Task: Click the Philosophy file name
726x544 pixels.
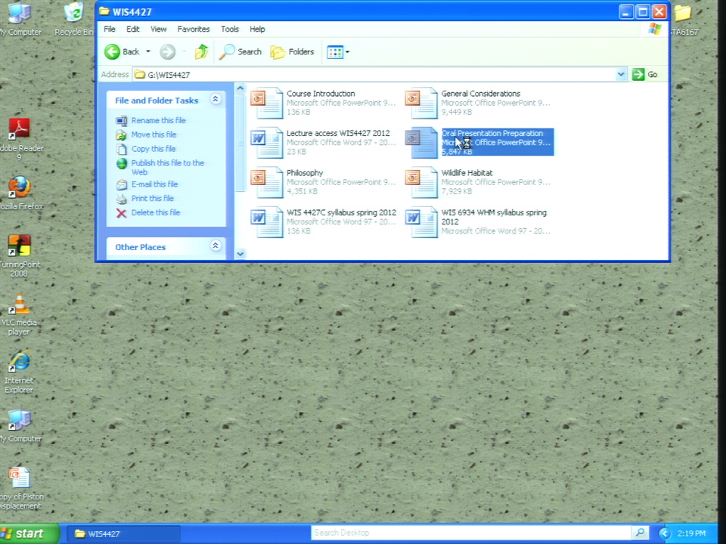Action: 305,173
